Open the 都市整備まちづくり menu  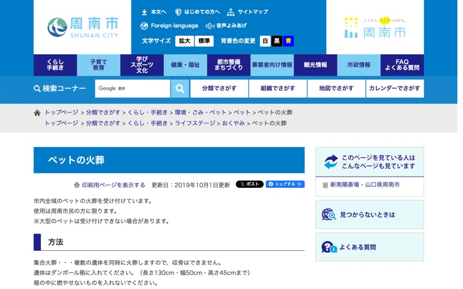(x=229, y=65)
